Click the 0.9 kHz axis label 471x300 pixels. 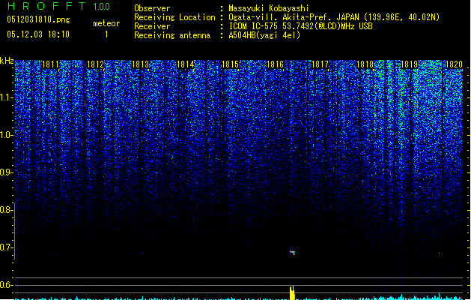[6, 172]
